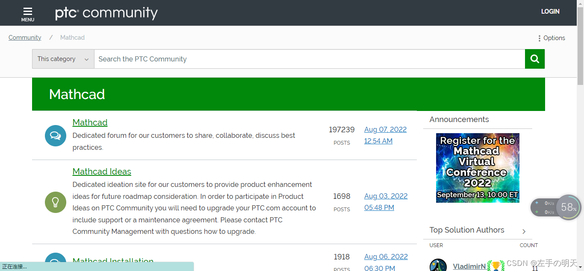
Task: Open the Aug 03, 2022 latest post link
Action: click(386, 196)
